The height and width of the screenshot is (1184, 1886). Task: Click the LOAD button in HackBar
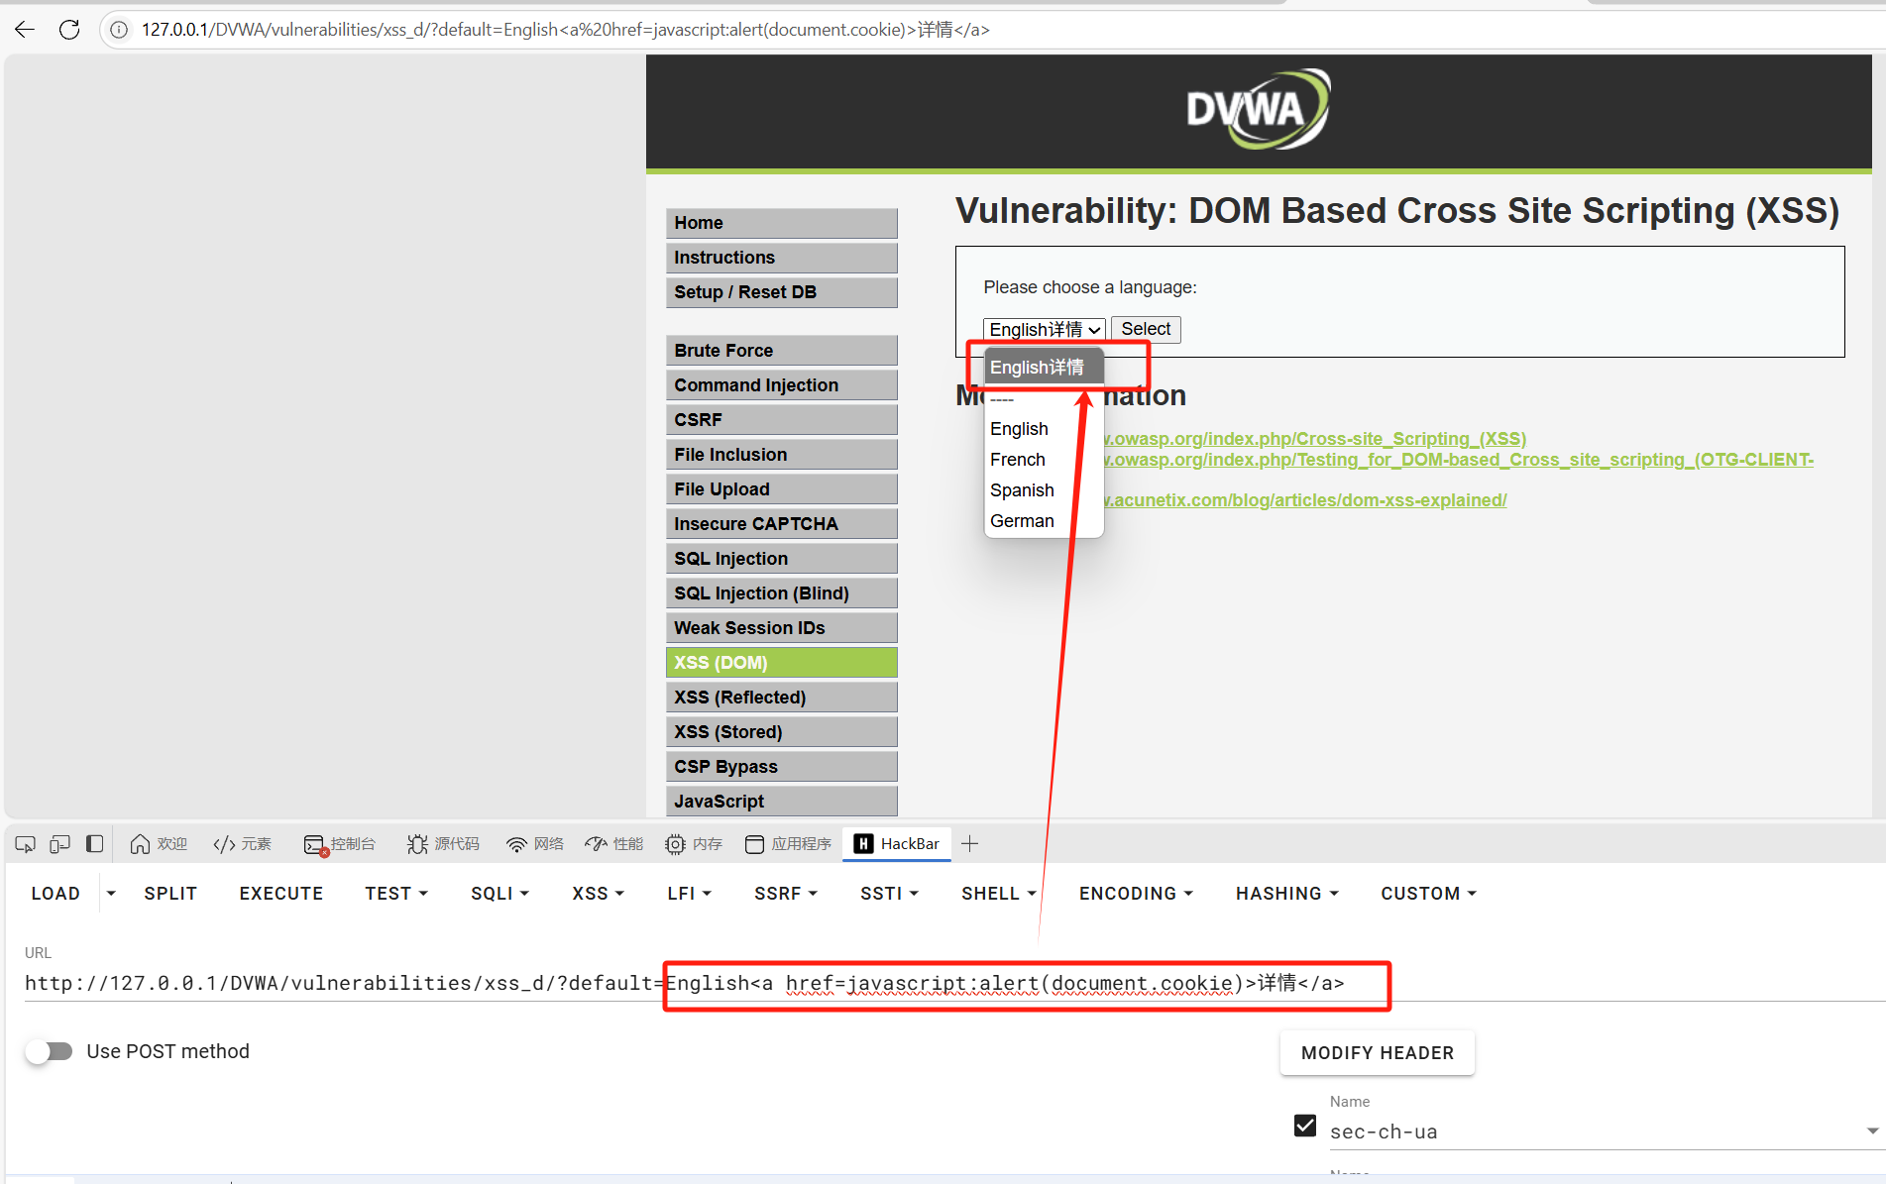[x=55, y=894]
